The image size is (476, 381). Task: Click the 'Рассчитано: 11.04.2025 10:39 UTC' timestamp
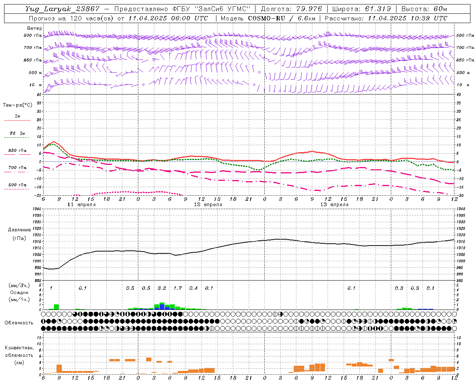[x=386, y=18]
